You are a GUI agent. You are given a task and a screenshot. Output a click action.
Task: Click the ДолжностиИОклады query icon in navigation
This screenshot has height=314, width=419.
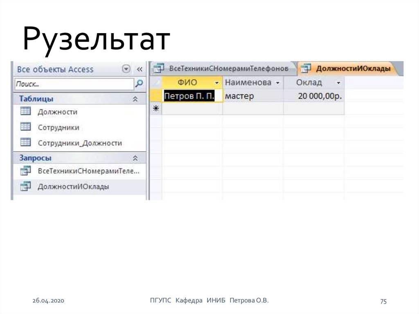coord(26,186)
